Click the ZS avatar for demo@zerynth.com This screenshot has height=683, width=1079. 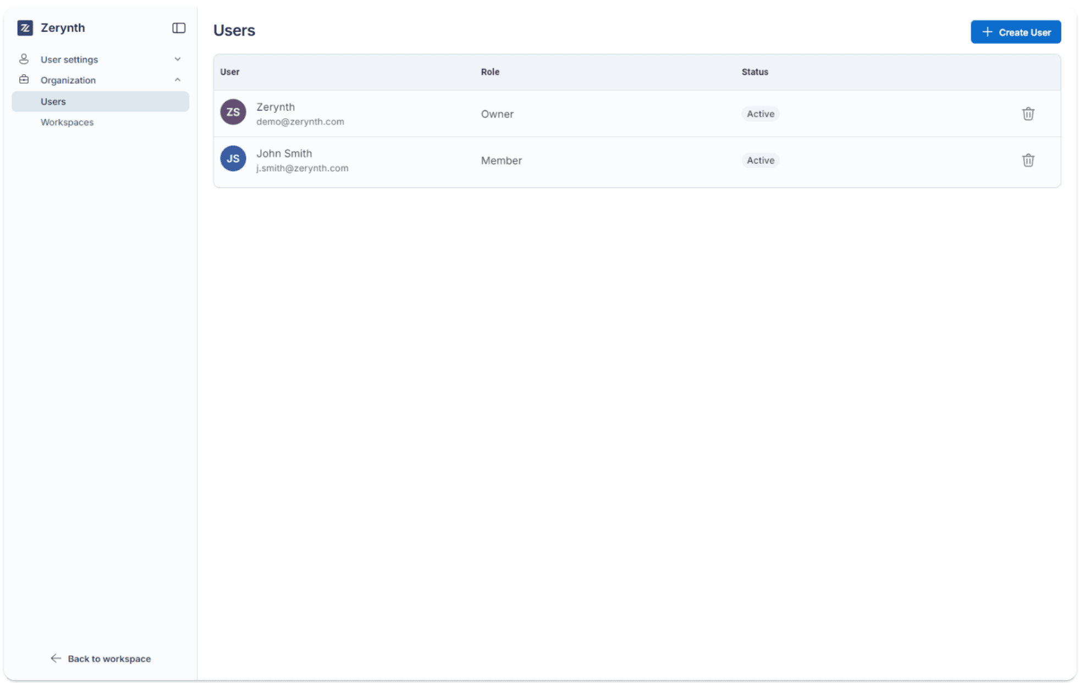click(233, 111)
